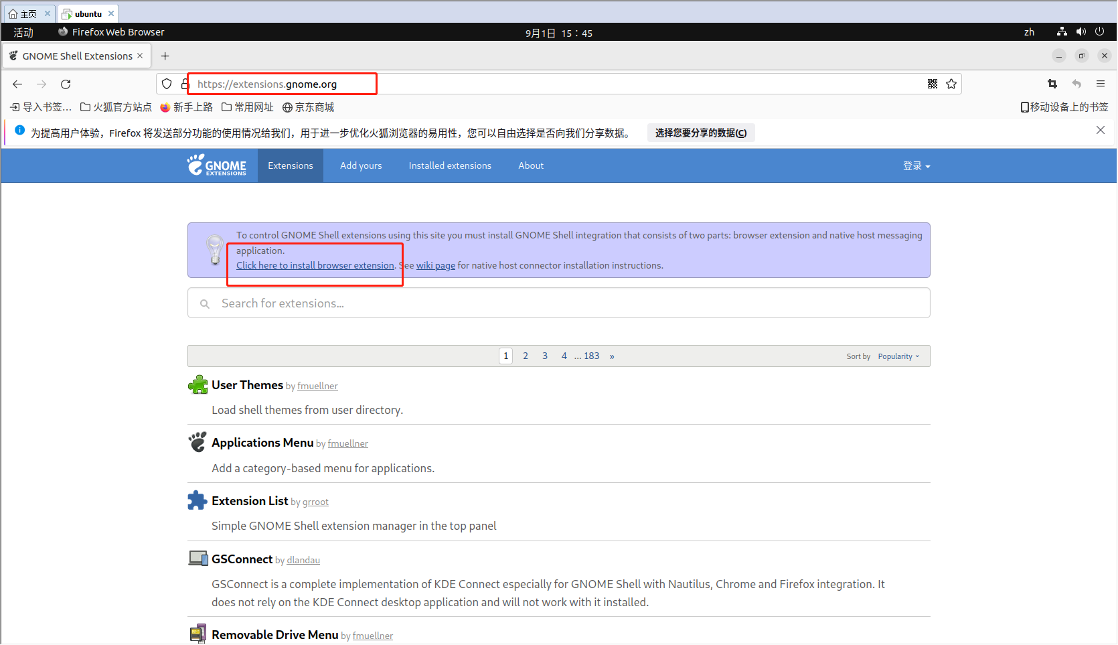Go to results page 3
1118x645 pixels.
pyautogui.click(x=545, y=356)
